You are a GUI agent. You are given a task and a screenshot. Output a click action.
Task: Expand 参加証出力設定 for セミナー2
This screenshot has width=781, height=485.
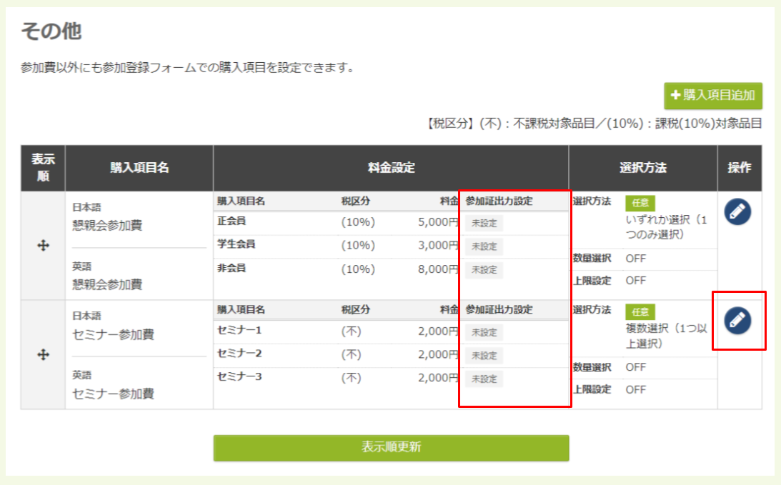point(484,355)
